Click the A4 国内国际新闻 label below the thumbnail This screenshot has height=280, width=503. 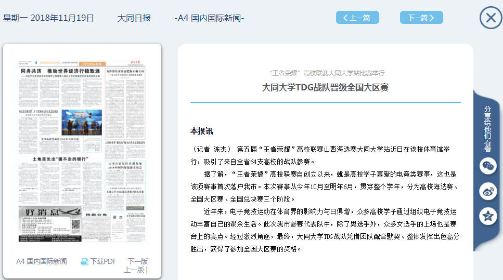point(42,261)
